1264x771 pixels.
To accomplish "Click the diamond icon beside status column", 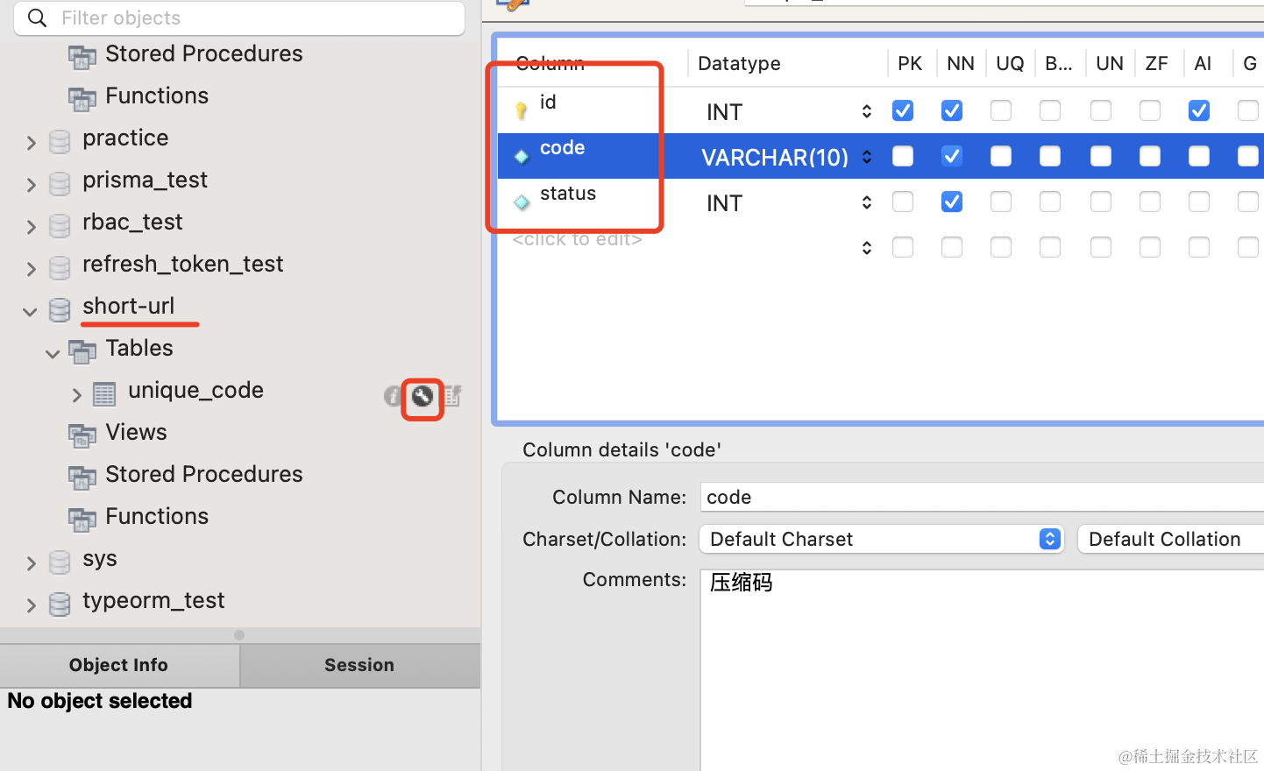I will [522, 202].
